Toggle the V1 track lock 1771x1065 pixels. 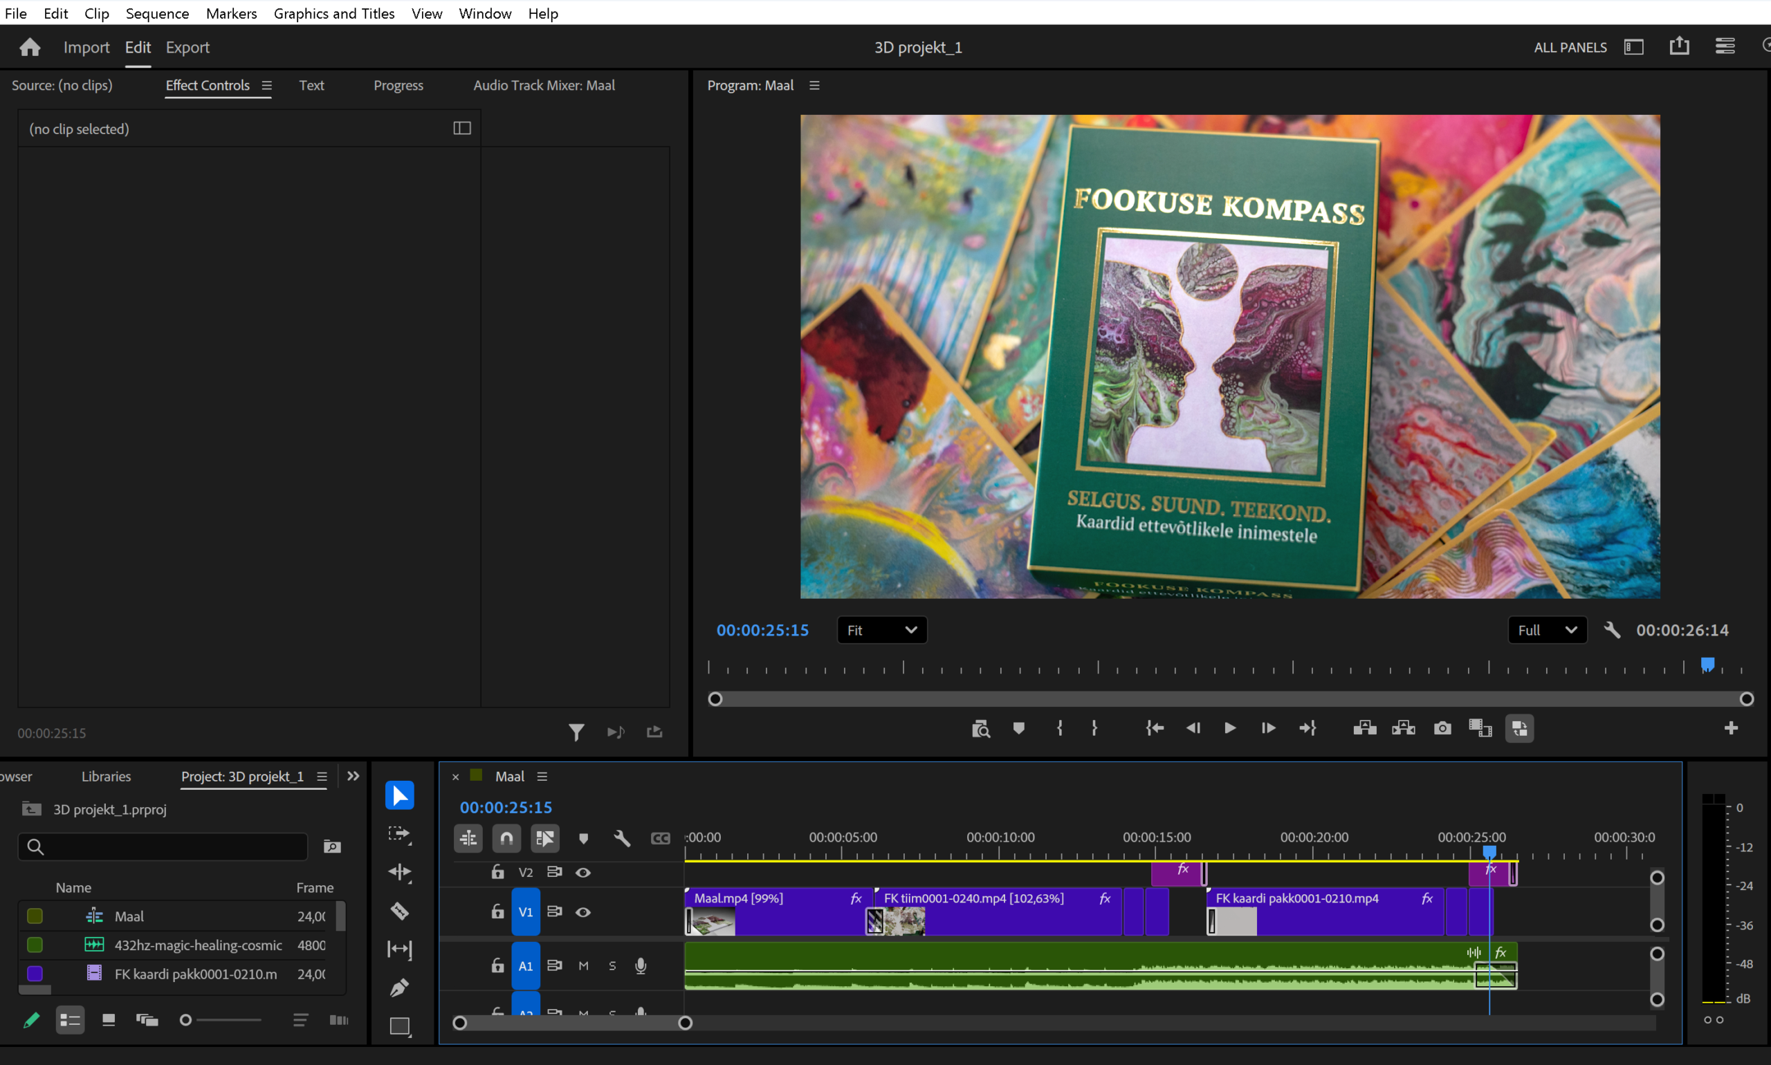[x=497, y=912]
